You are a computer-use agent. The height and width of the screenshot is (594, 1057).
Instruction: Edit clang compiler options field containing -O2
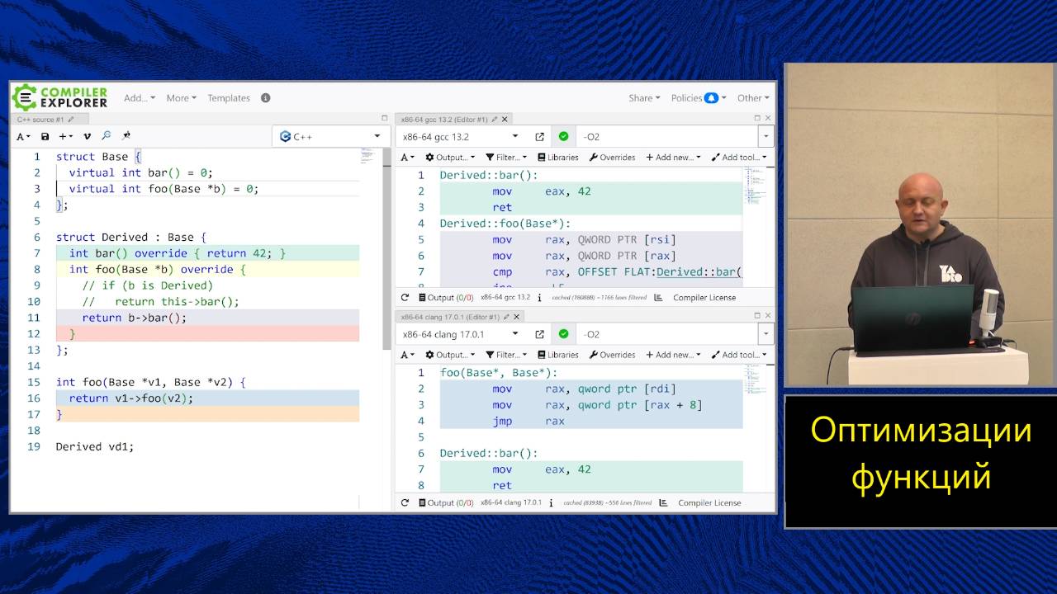[668, 334]
